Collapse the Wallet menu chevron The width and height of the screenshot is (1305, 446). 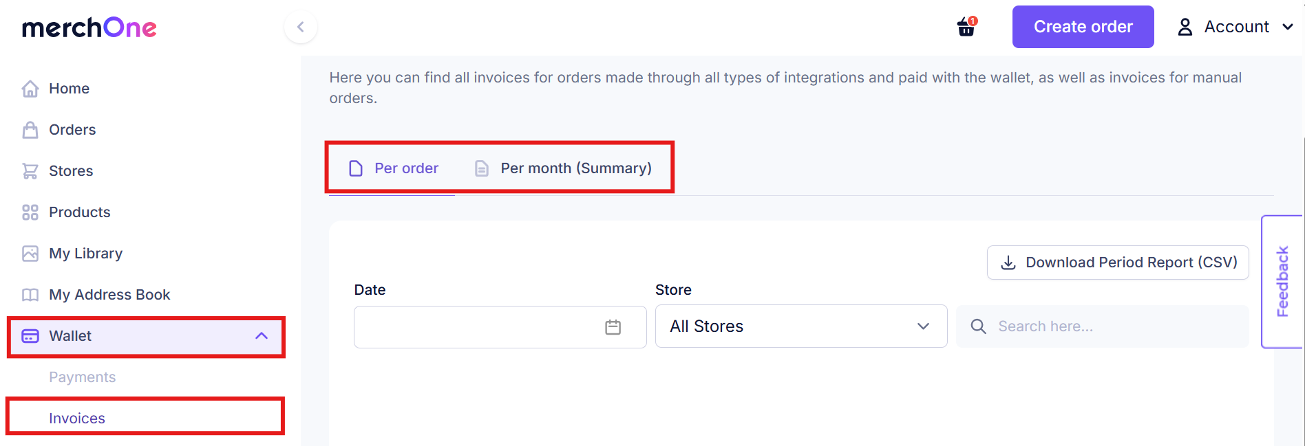click(x=262, y=336)
